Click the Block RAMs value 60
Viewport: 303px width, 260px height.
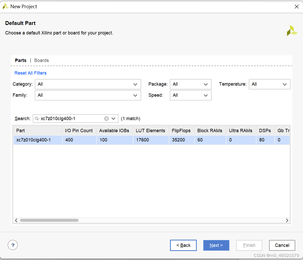(x=200, y=140)
